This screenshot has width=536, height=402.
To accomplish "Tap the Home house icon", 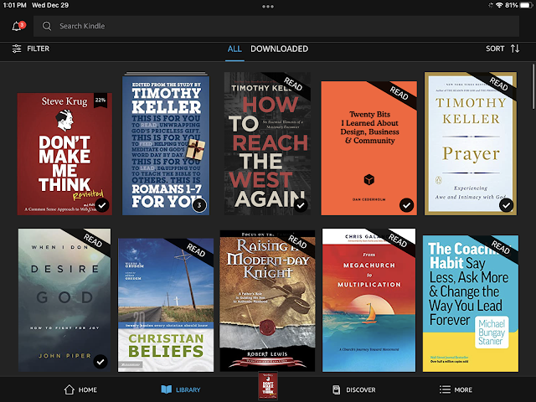I will [x=70, y=389].
